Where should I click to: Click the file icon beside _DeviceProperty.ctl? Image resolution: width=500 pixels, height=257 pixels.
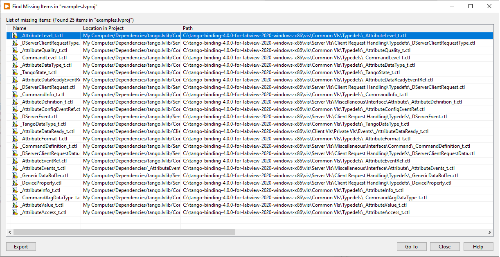pyautogui.click(x=15, y=183)
